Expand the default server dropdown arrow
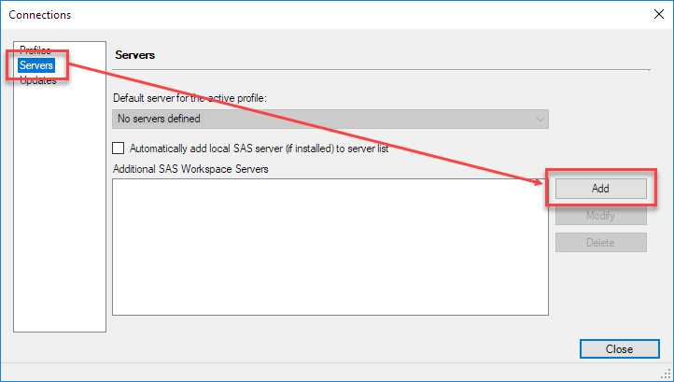The width and height of the screenshot is (674, 382). (x=540, y=119)
